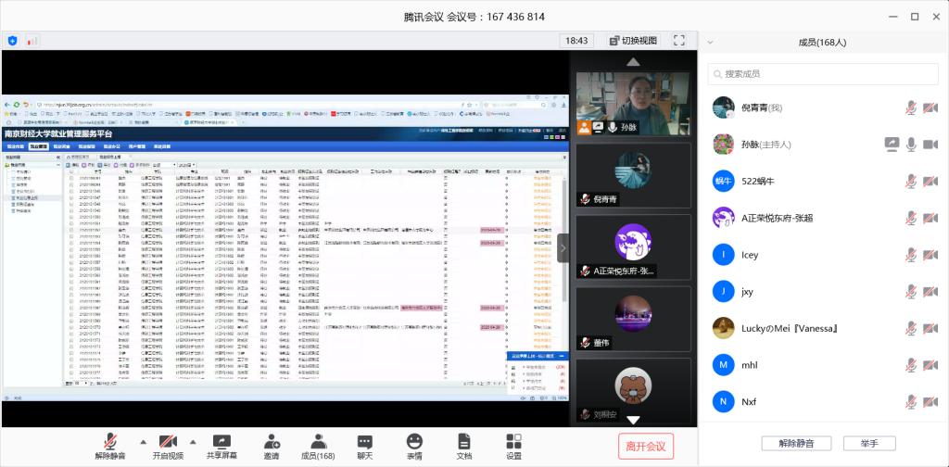This screenshot has height=467, width=949.
Task: Open meeting Settings (设置)
Action: (x=513, y=447)
